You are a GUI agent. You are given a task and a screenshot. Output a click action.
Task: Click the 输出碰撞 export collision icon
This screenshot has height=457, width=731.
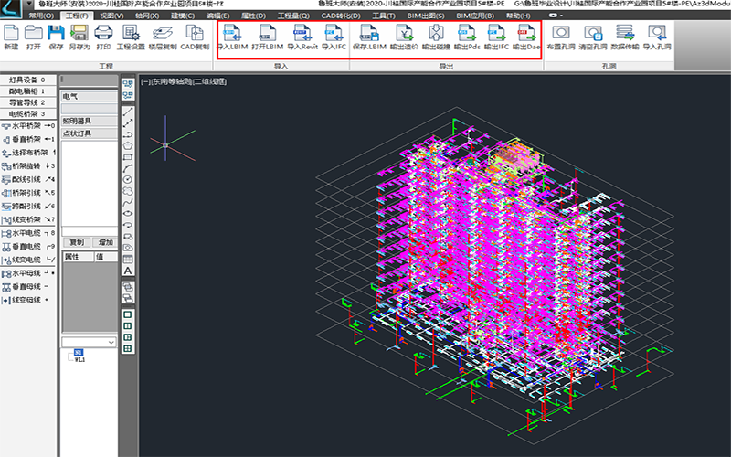coord(436,37)
